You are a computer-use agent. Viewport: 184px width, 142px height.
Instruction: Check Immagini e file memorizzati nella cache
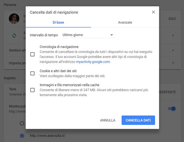tap(32, 90)
